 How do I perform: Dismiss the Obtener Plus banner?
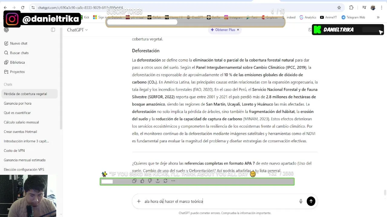point(238,30)
